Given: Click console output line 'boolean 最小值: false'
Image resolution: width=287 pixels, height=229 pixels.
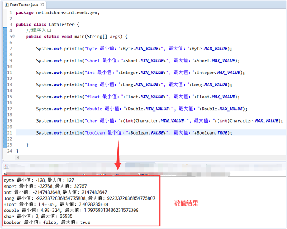Looking at the screenshot, I should (x=47, y=223).
